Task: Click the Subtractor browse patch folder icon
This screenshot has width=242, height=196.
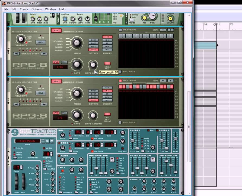Action: click(x=47, y=141)
